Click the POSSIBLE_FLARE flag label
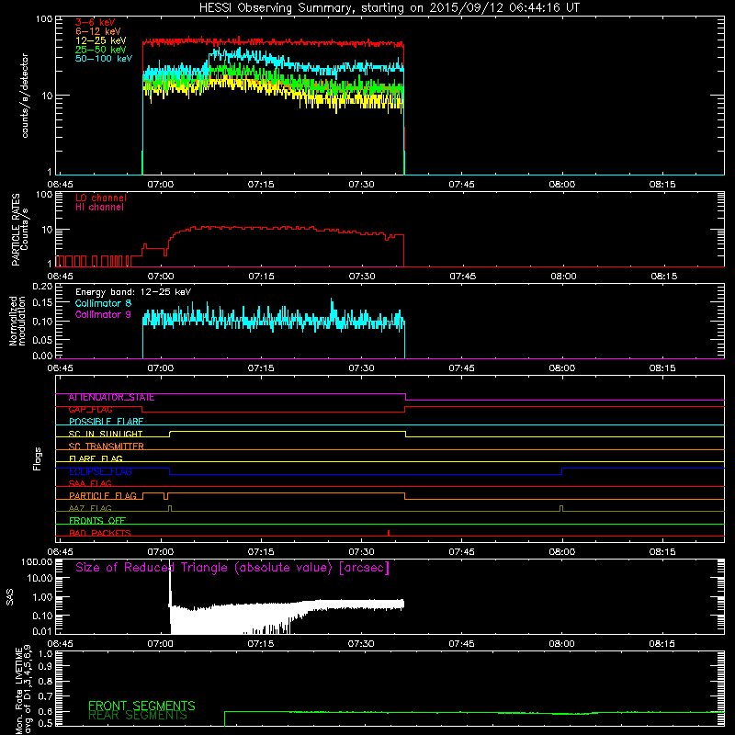Screen dimensions: 735x735 [x=106, y=422]
